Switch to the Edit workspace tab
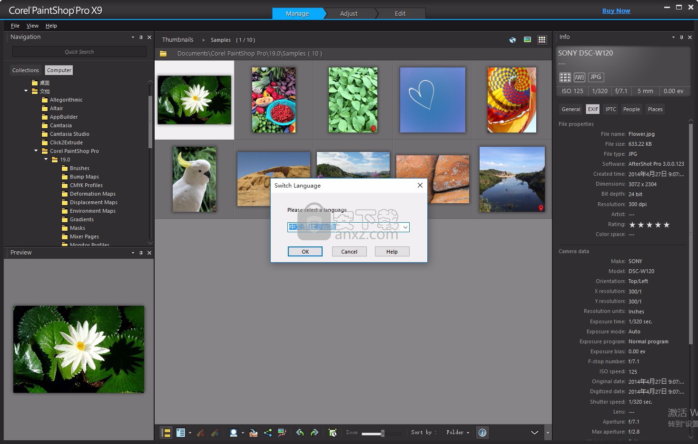698x444 pixels. click(400, 13)
